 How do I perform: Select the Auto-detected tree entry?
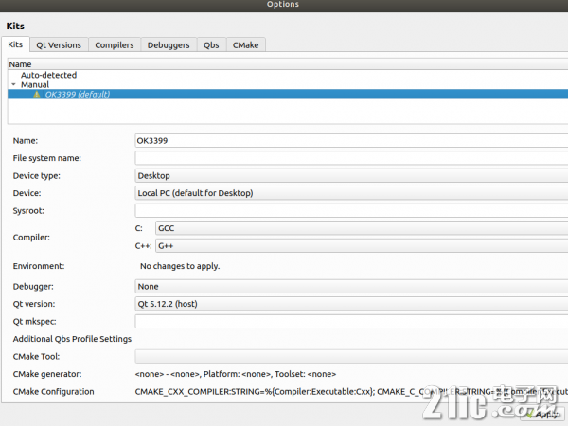pos(48,75)
